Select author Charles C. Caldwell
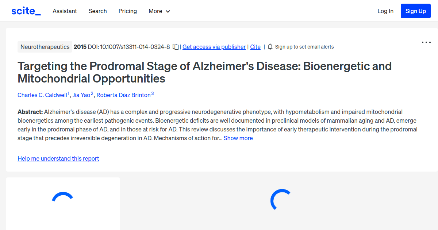The height and width of the screenshot is (230, 438). (42, 95)
